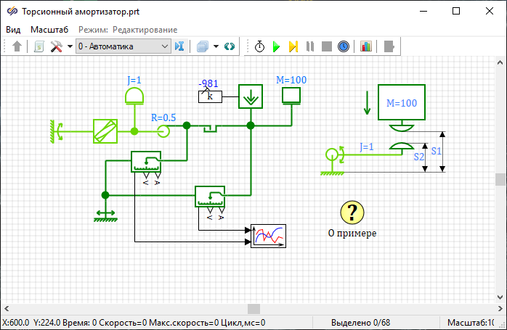
Task: Stop the simulation run
Action: pos(327,46)
